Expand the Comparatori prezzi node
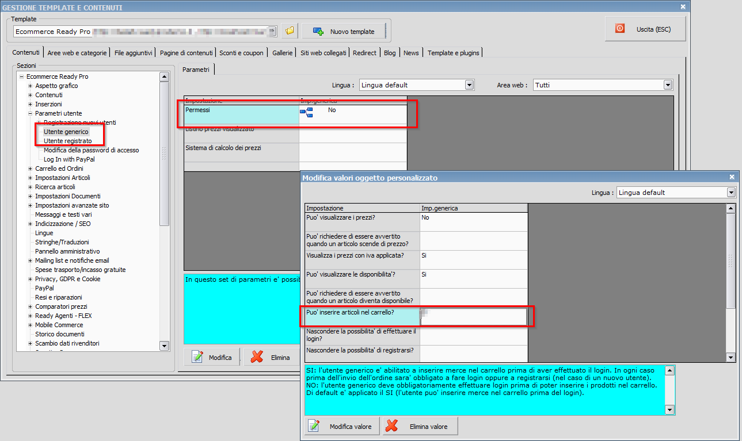Screen dimensions: 742x441 tap(31, 306)
